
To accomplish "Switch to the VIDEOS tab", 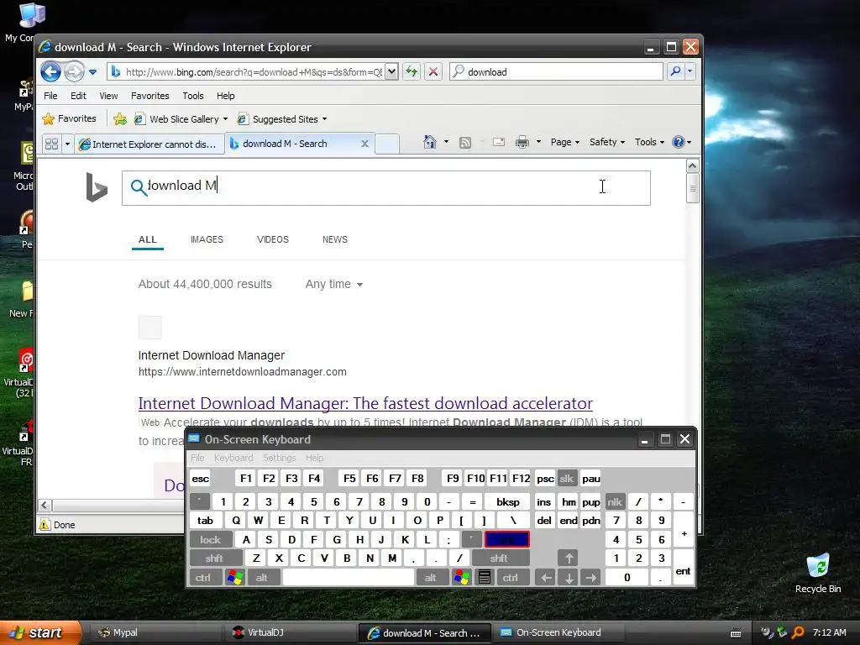I will click(x=273, y=239).
